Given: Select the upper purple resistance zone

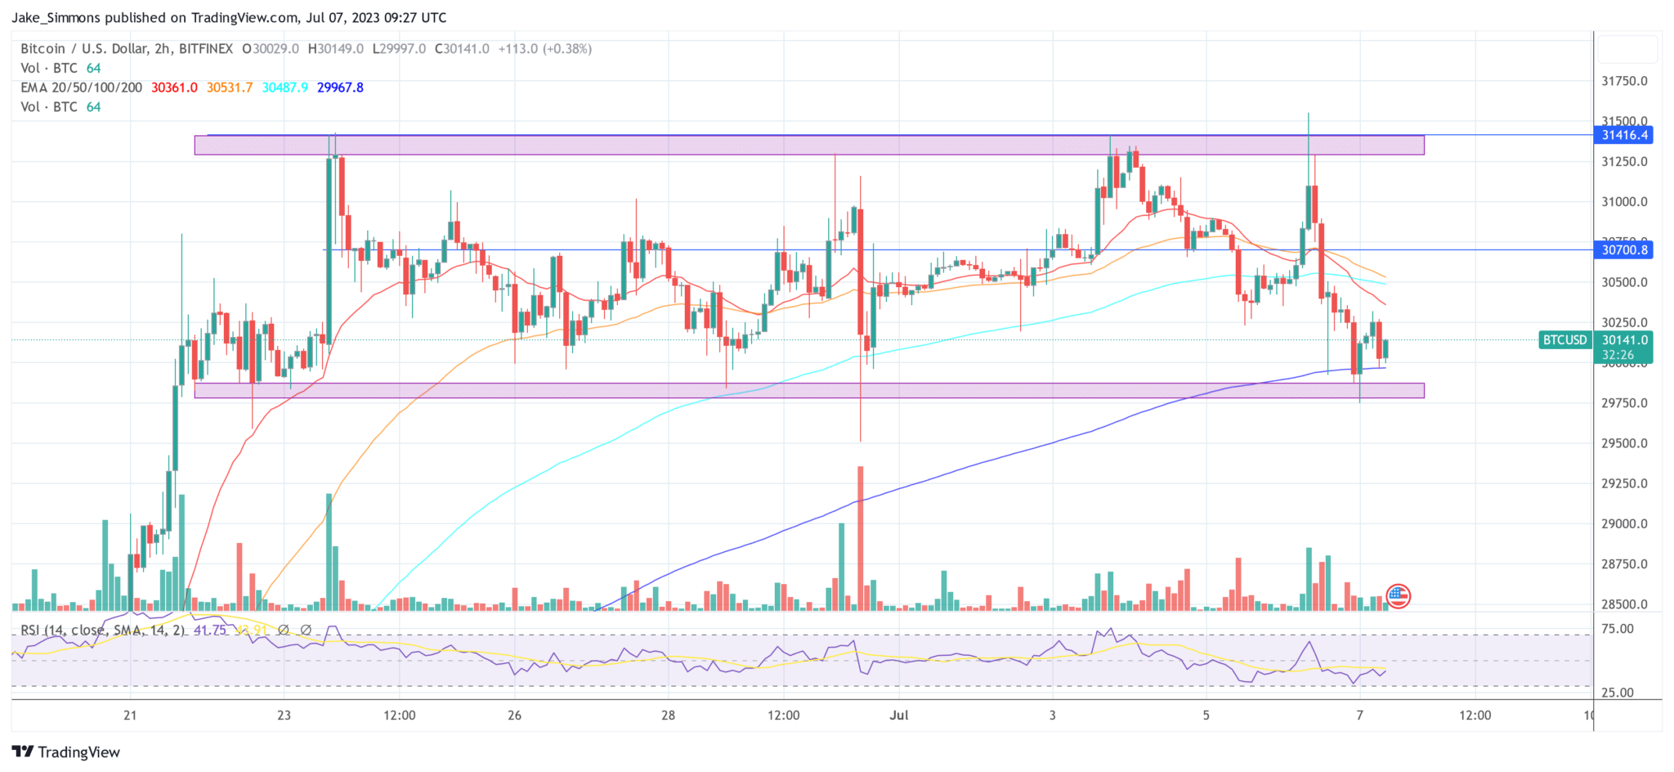Looking at the screenshot, I should [809, 145].
